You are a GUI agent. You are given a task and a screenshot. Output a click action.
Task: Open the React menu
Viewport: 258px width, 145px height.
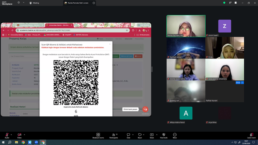click(140, 136)
